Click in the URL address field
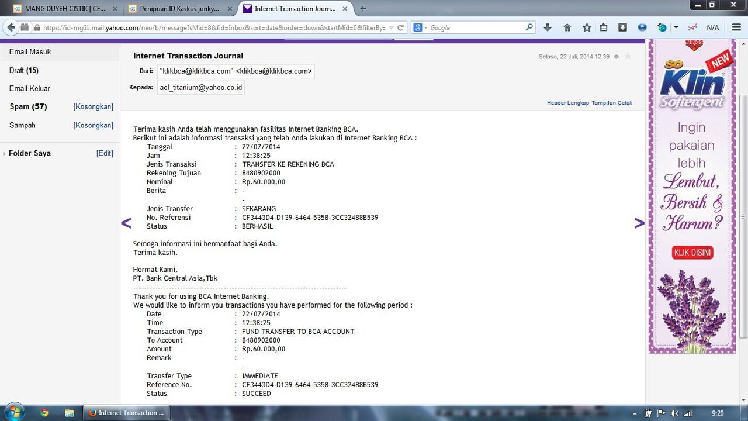This screenshot has height=421, width=748. pyautogui.click(x=213, y=27)
